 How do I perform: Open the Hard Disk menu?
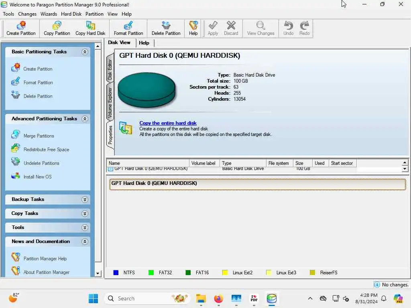(x=71, y=14)
